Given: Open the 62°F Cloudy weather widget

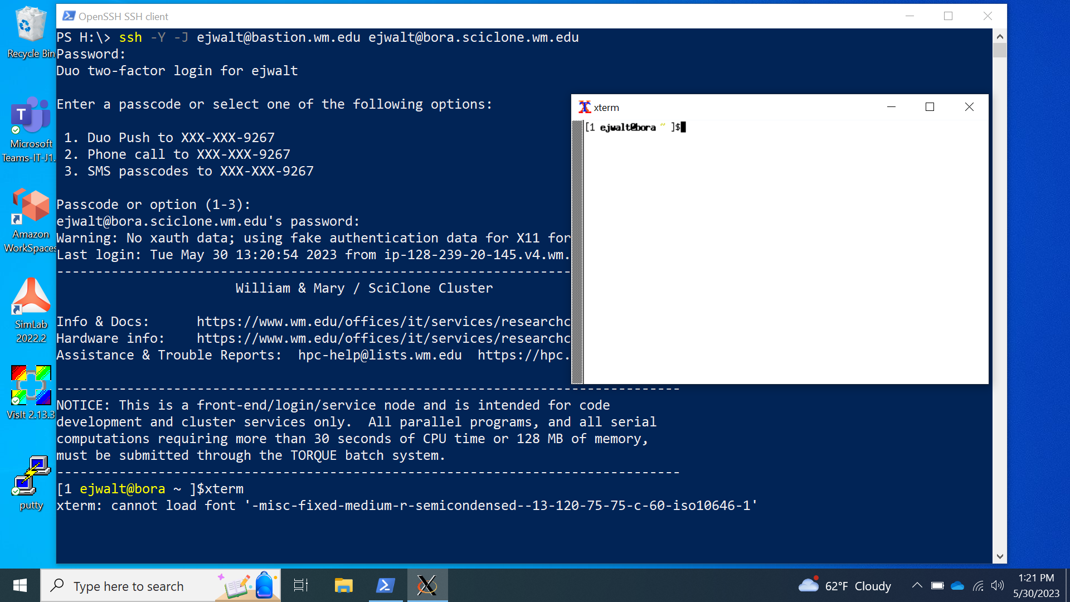Looking at the screenshot, I should point(845,586).
